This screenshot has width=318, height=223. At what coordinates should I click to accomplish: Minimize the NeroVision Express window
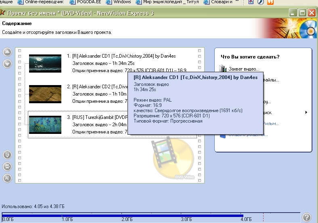point(293,13)
